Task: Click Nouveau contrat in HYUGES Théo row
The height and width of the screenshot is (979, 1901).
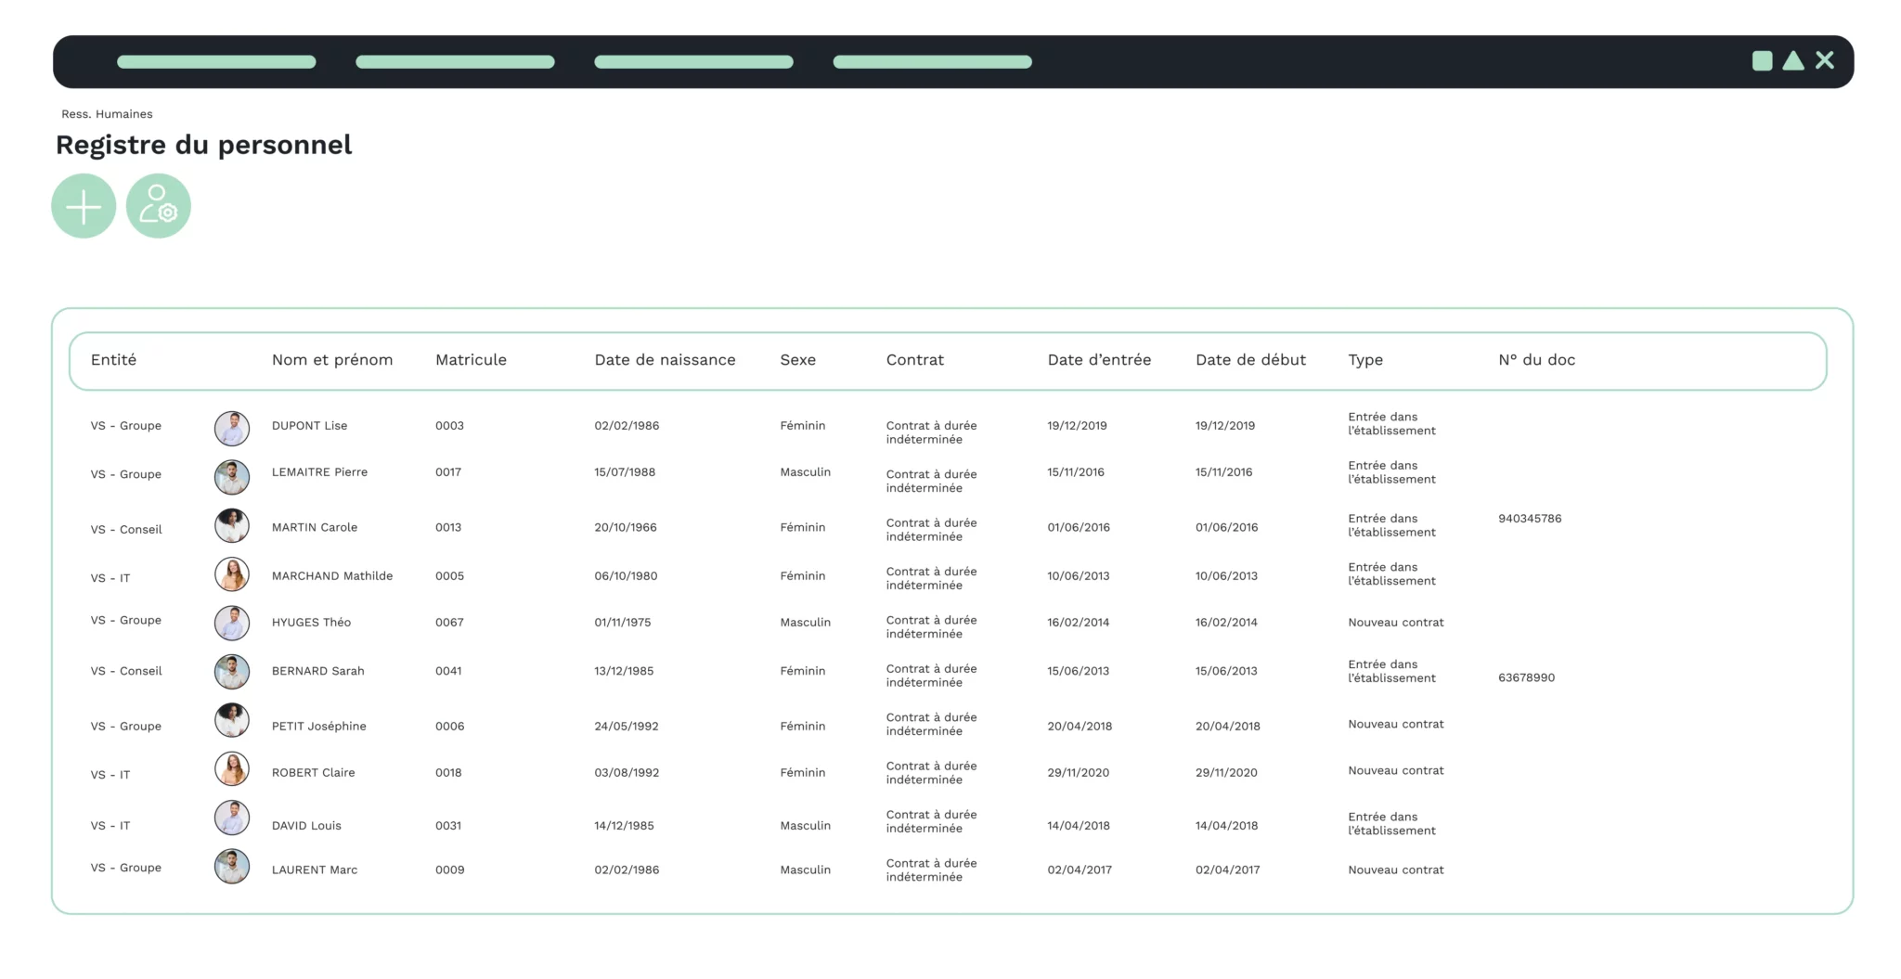Action: (x=1396, y=623)
